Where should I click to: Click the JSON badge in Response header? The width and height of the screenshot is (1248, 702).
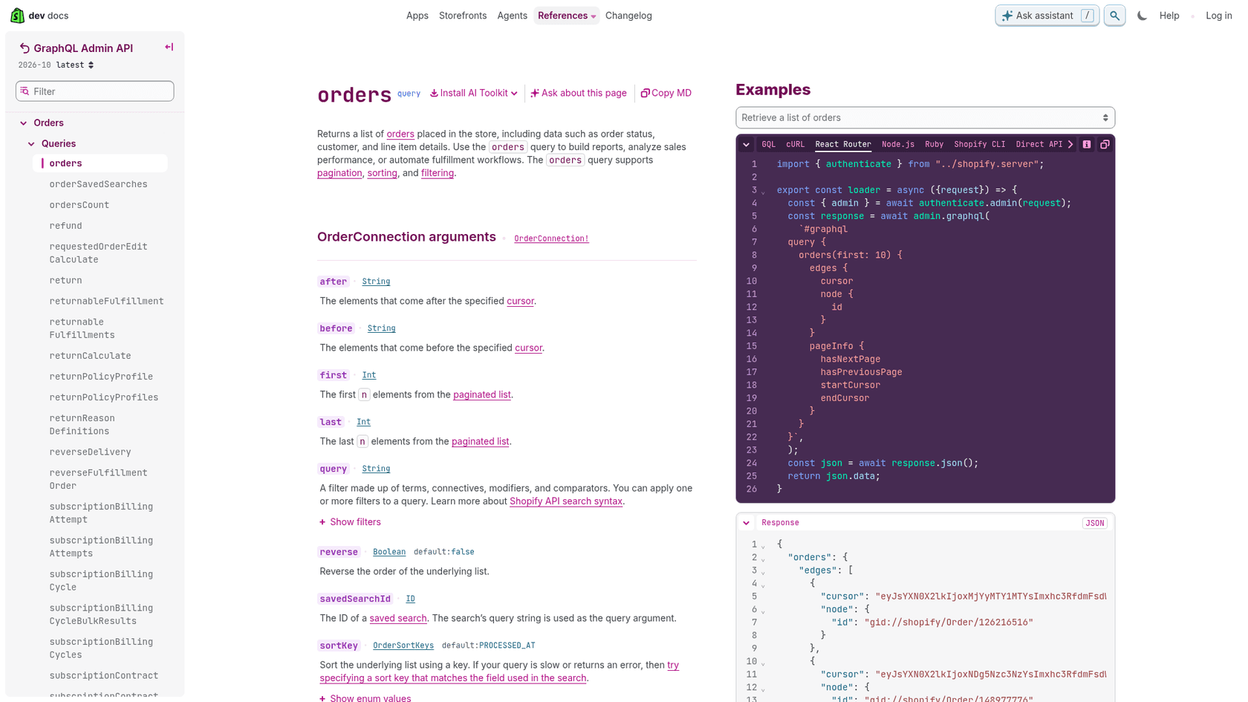1094,523
